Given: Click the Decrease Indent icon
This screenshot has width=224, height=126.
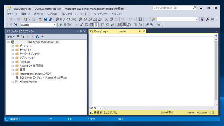Looking at the screenshot, I should (147, 25).
